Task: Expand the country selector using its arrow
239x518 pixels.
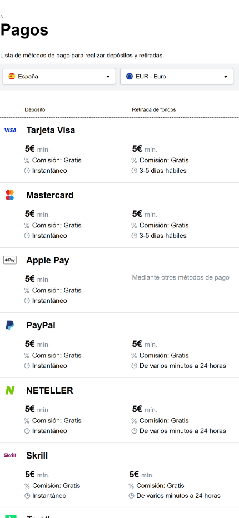Action: (x=108, y=77)
